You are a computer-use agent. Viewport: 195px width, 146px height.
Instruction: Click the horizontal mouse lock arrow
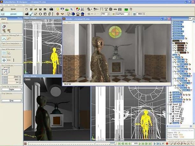click(x=9, y=60)
